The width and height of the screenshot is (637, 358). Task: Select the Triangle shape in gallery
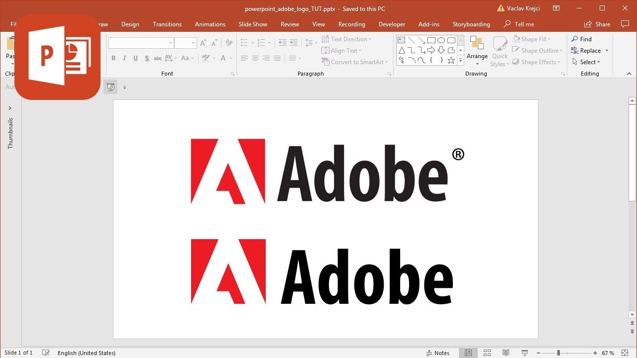tap(402, 50)
